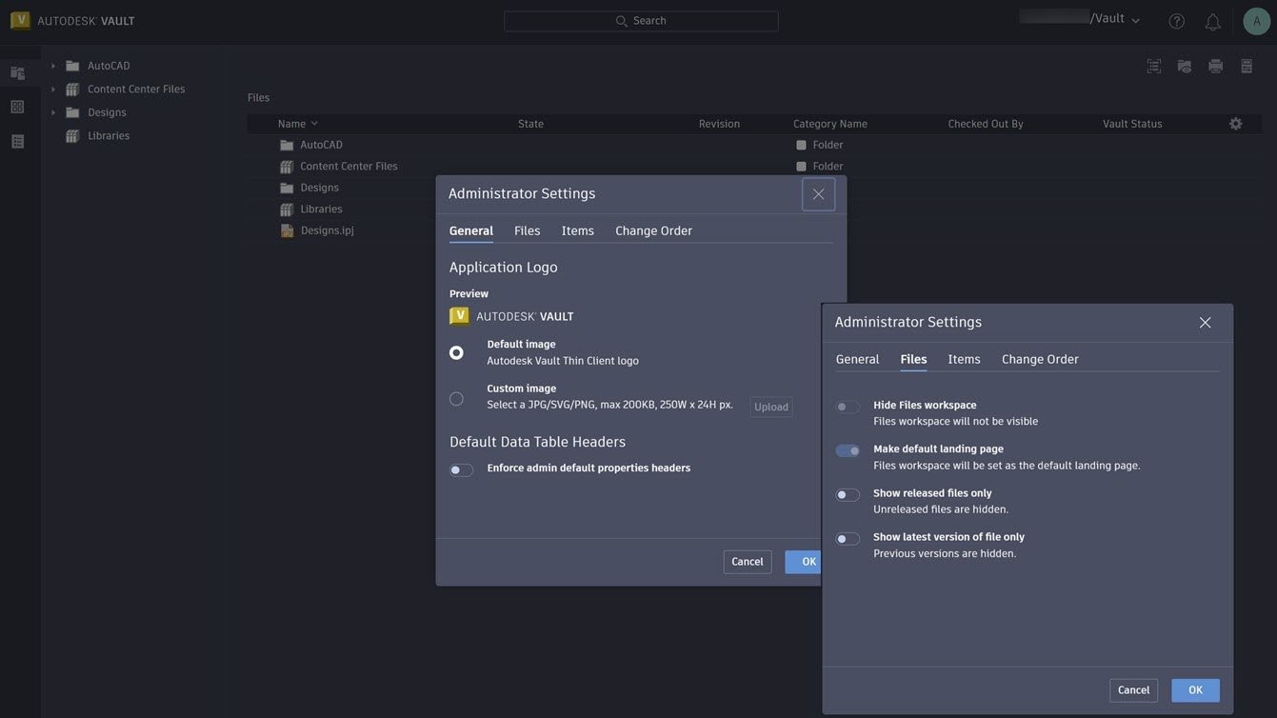Enable the Show released files only switch

pyautogui.click(x=848, y=495)
